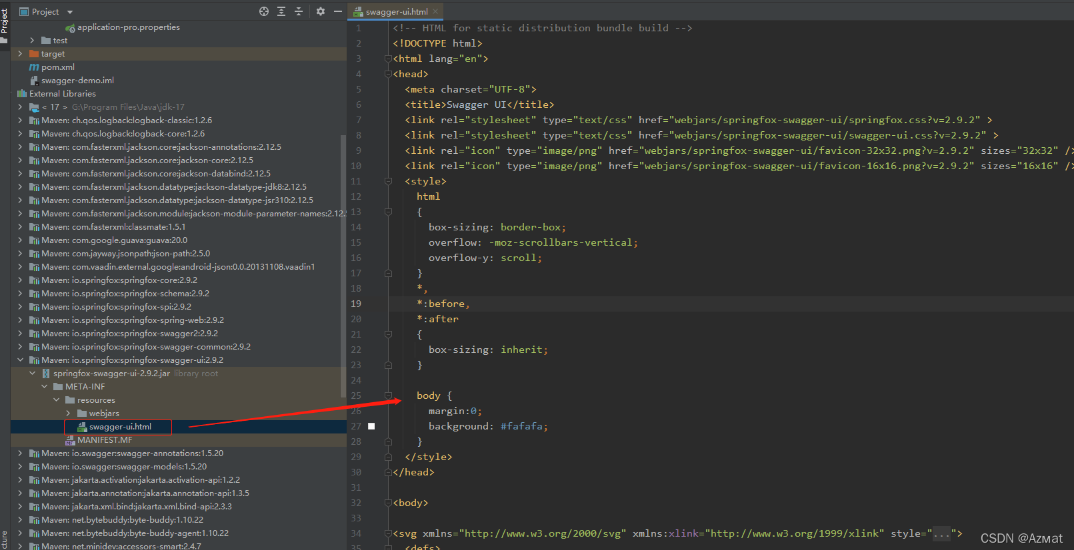Image resolution: width=1074 pixels, height=550 pixels.
Task: Fold the html tag at line 3
Action: tap(388, 59)
